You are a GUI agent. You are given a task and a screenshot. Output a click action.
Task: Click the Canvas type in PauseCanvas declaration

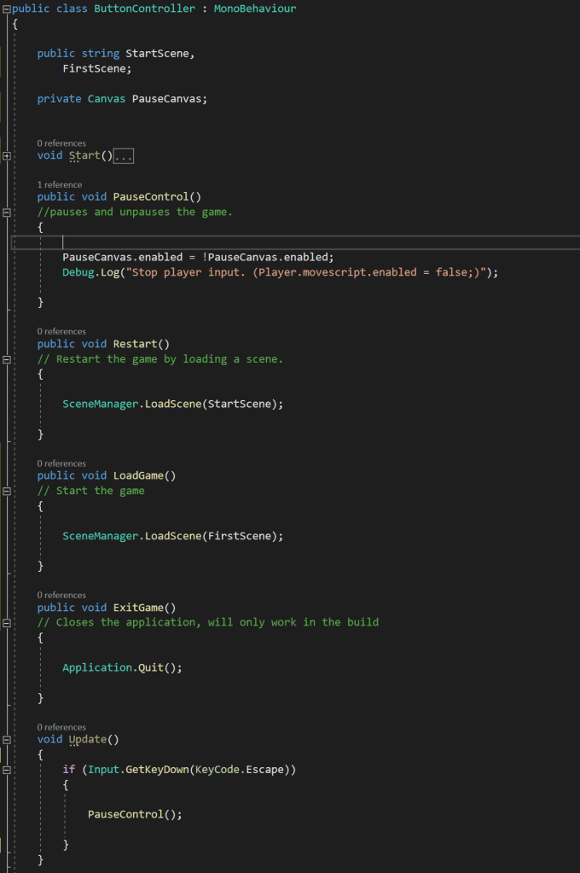click(106, 99)
